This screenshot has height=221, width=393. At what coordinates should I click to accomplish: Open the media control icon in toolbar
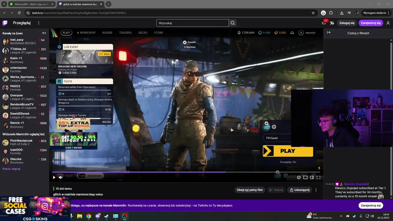[x=349, y=13]
